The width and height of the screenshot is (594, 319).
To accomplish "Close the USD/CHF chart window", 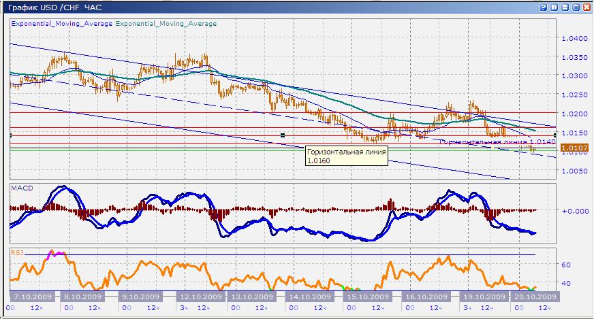I will coord(585,7).
